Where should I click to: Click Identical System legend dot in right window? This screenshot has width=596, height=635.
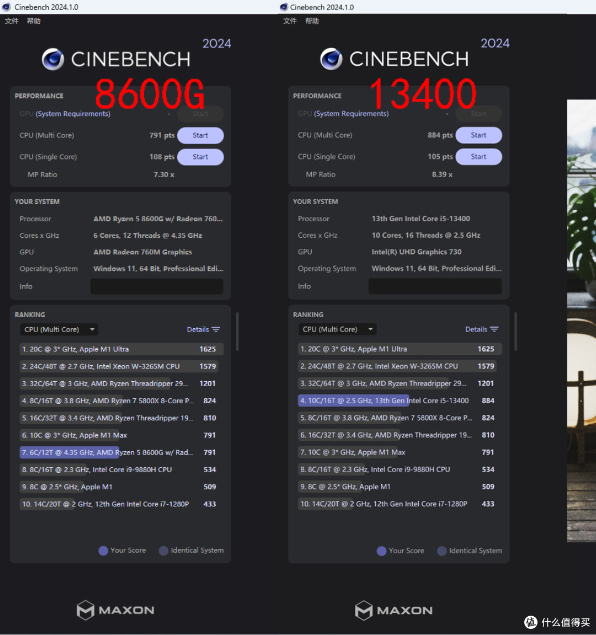pyautogui.click(x=442, y=551)
